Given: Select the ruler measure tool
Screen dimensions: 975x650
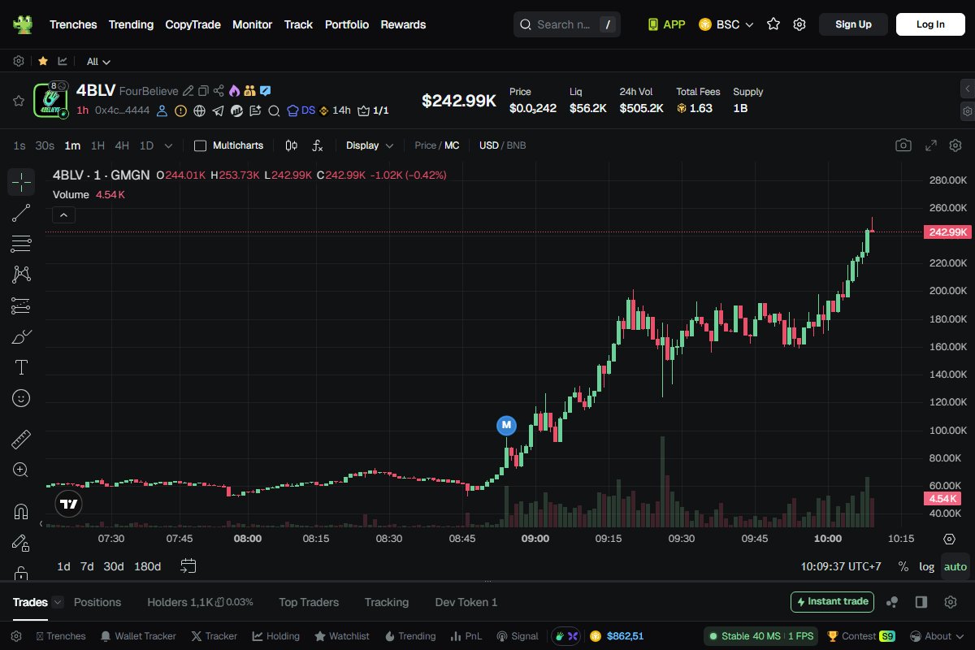Looking at the screenshot, I should (21, 440).
